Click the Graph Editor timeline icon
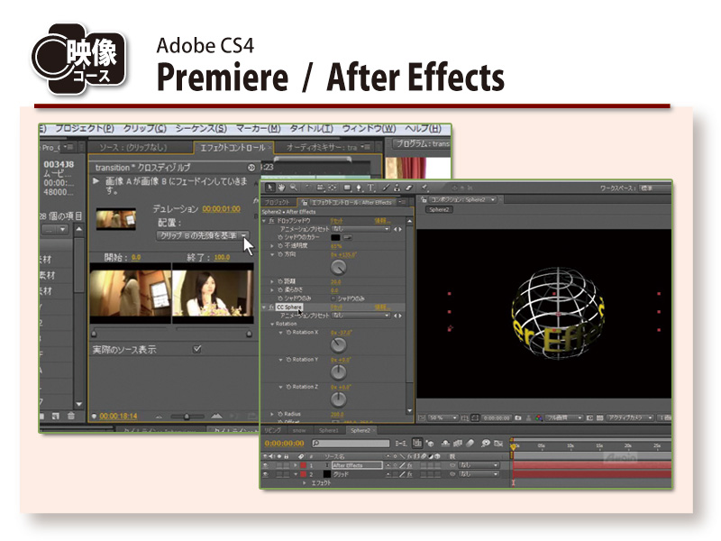 (x=498, y=444)
